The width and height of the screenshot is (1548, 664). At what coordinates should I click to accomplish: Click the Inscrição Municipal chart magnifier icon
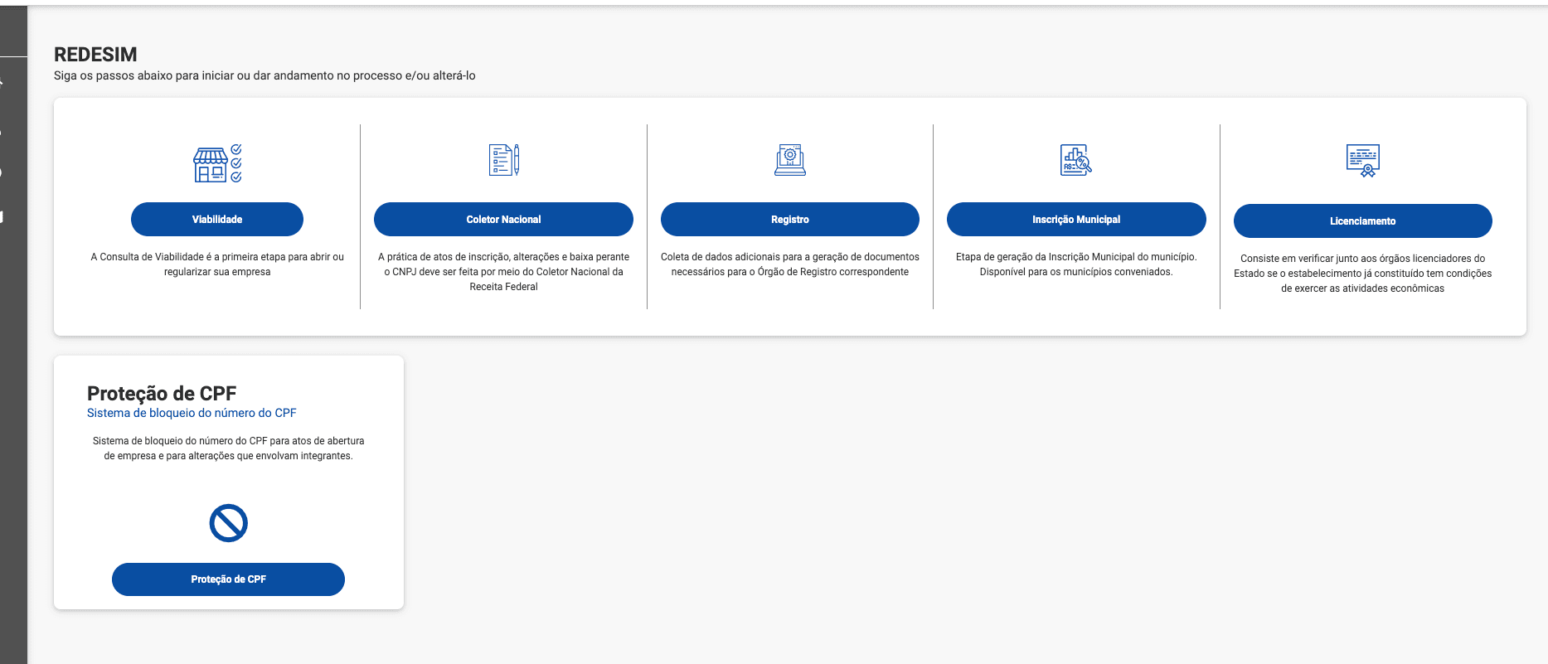click(x=1076, y=160)
